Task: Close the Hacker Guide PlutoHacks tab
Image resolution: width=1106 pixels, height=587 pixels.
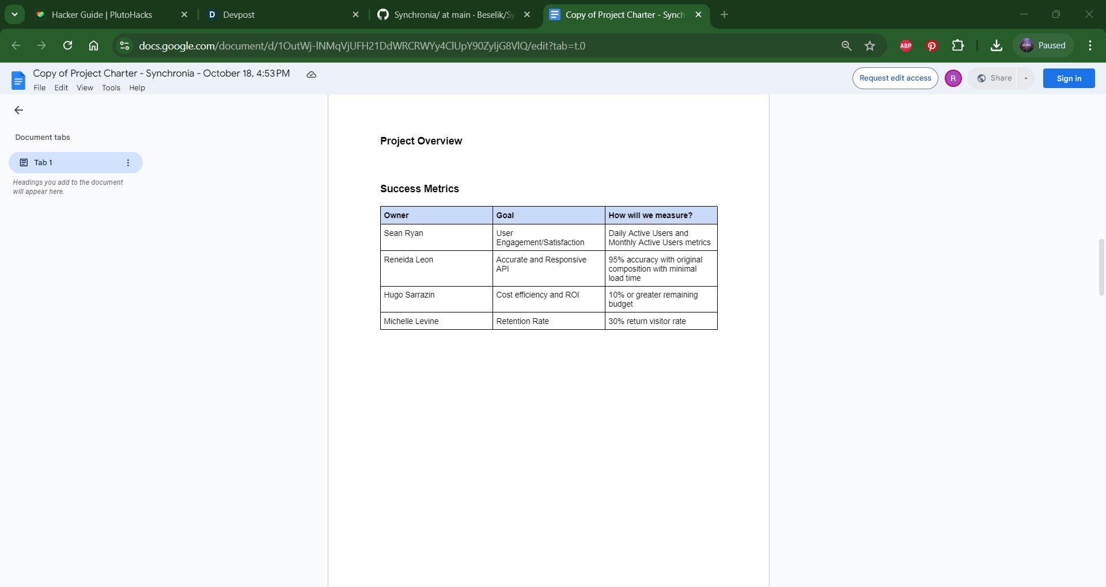Action: [x=184, y=15]
